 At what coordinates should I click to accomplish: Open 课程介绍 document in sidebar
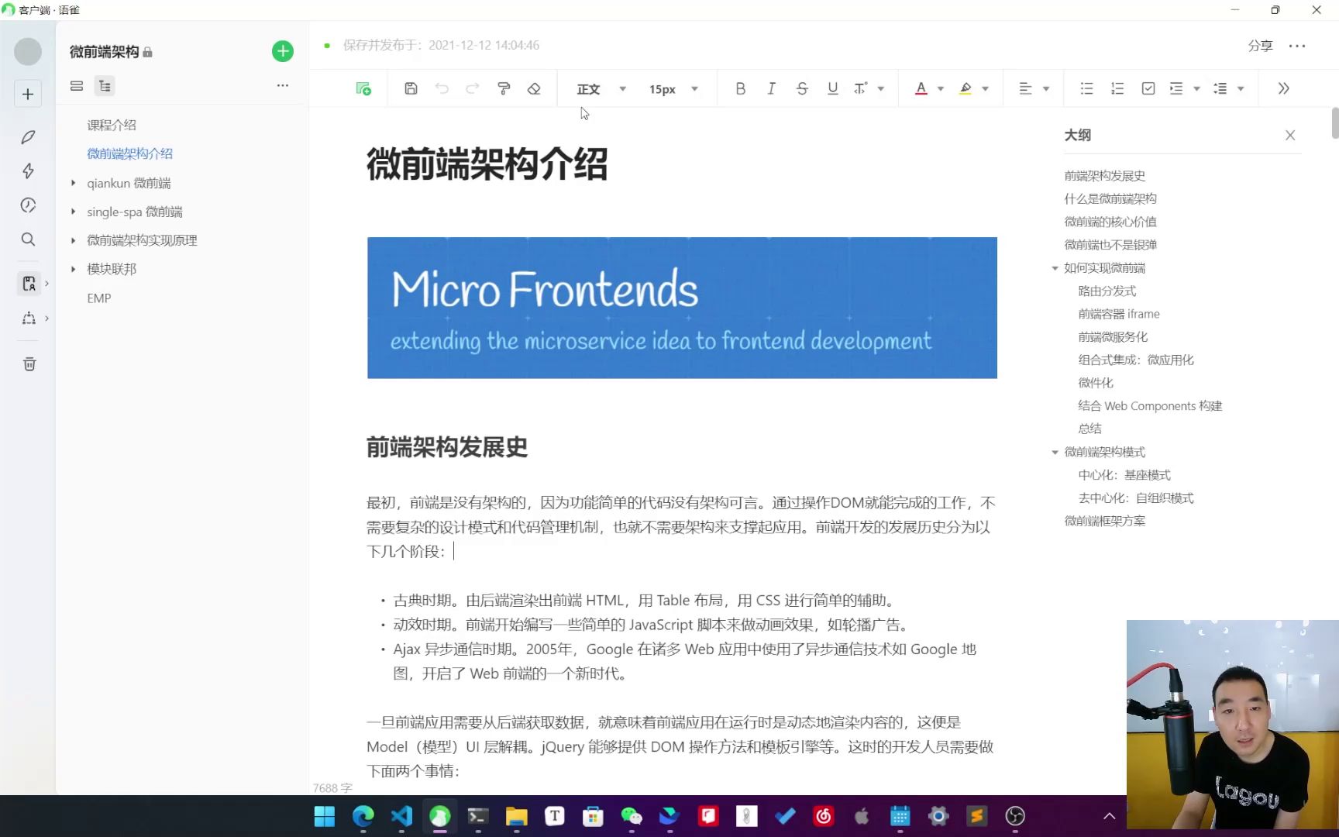click(x=112, y=125)
